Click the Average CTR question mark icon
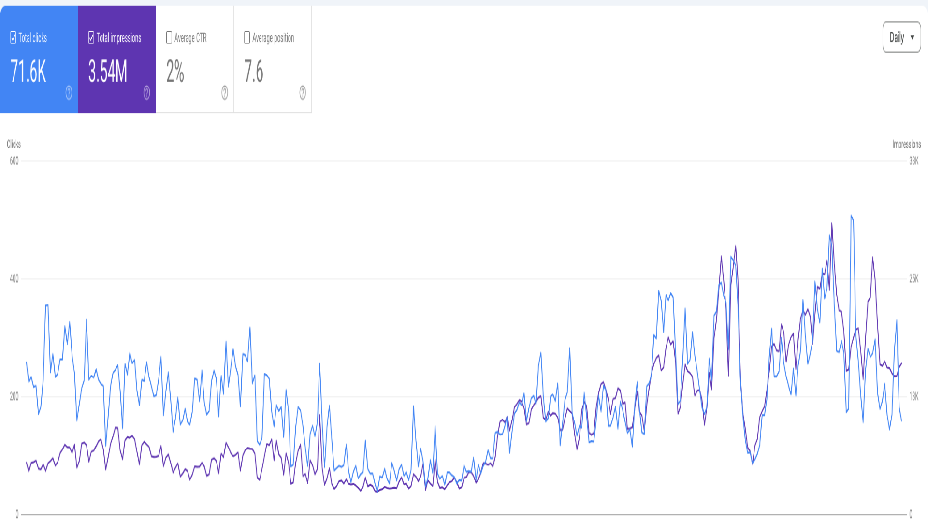 (225, 94)
